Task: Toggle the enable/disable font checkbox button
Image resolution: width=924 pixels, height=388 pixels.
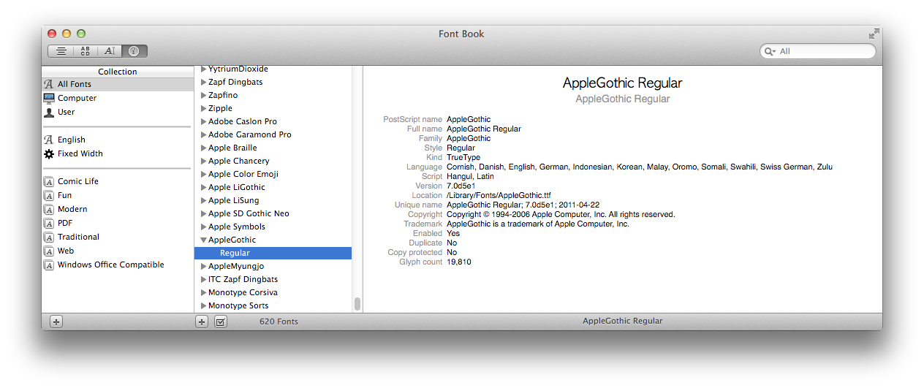Action: click(x=221, y=322)
